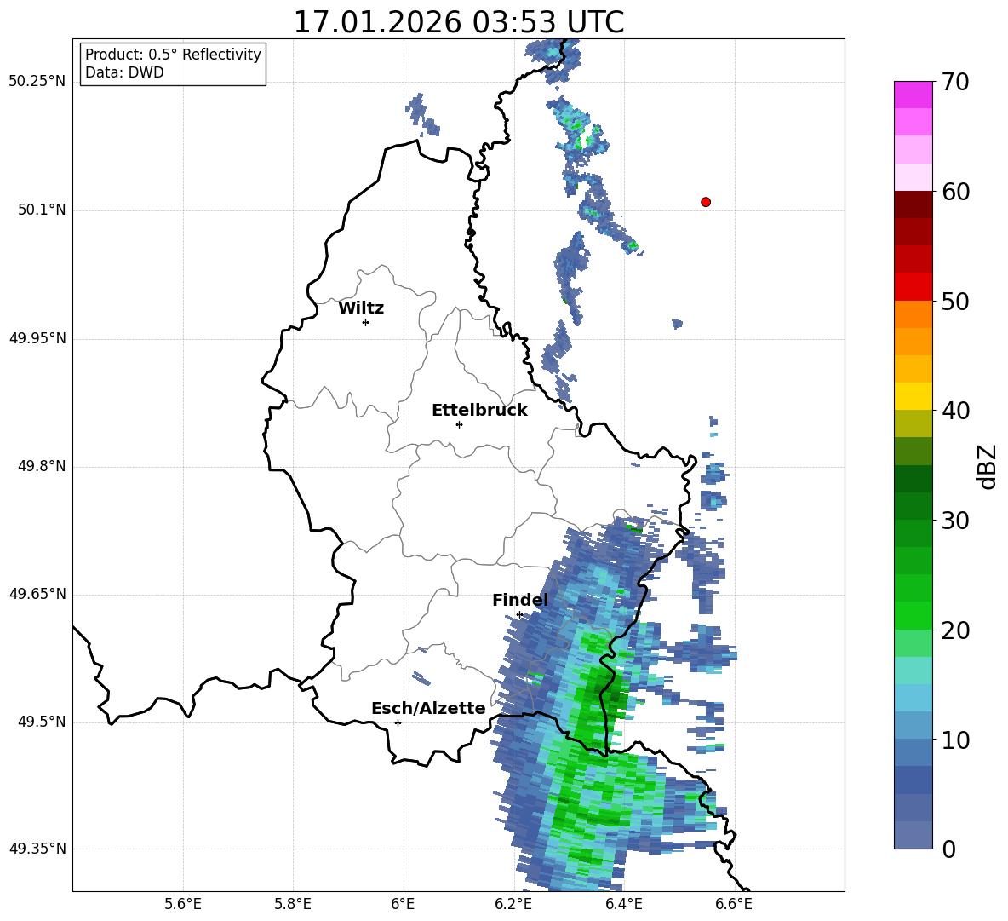Click the 0 colorbar tick label
This screenshot has height=921, width=1008.
[949, 849]
